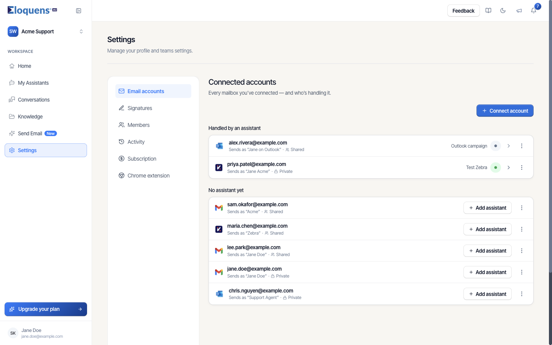Screen dimensions: 552x345
Task: Open more options for sam.okafor@example.com
Action: [522, 208]
